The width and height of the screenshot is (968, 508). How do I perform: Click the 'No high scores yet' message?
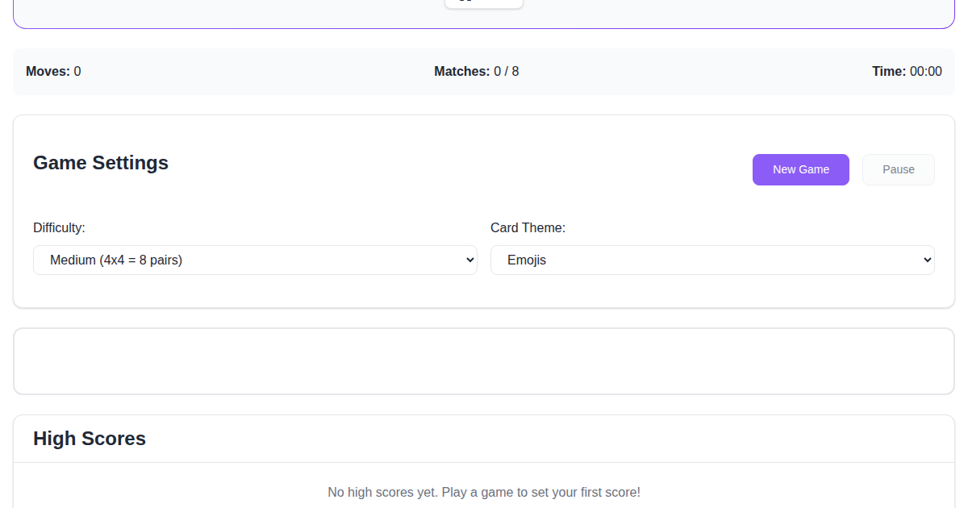point(484,492)
